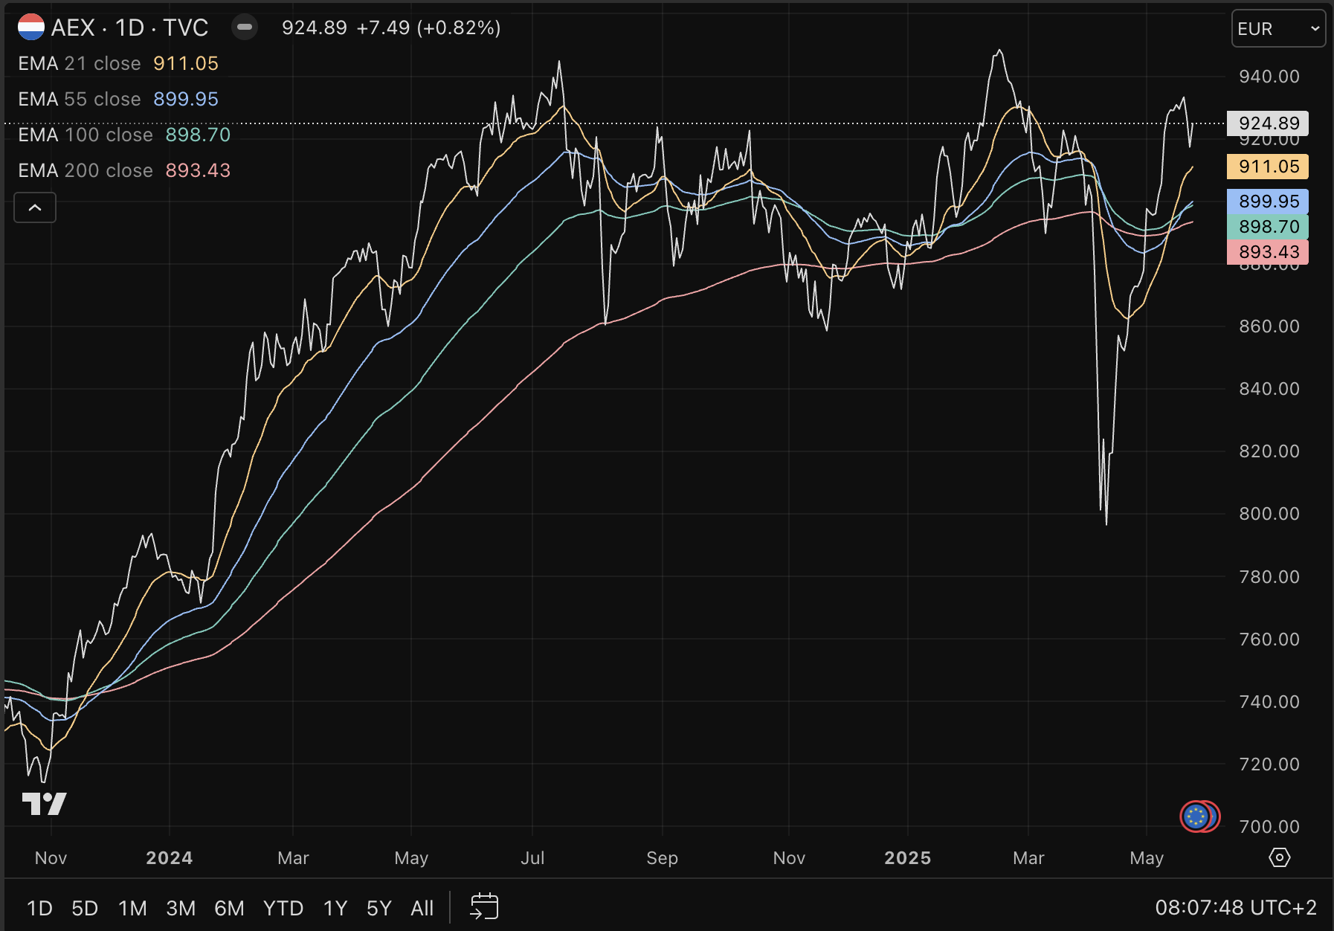Image resolution: width=1334 pixels, height=931 pixels.
Task: Select the 5D time range
Action: pyautogui.click(x=85, y=908)
